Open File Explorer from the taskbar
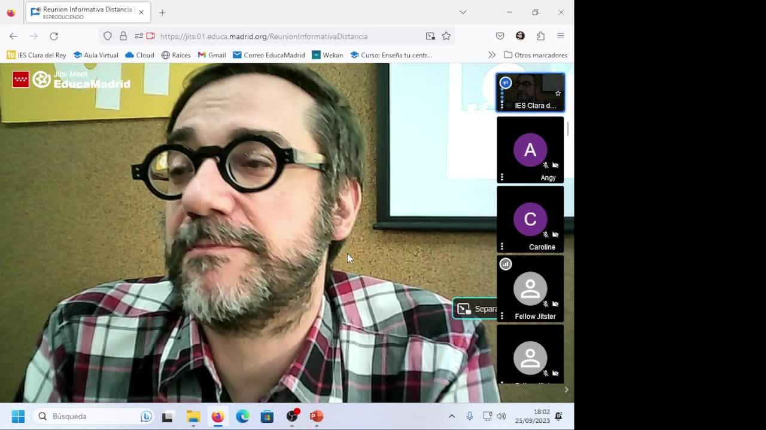Image resolution: width=766 pixels, height=430 pixels. coord(193,416)
